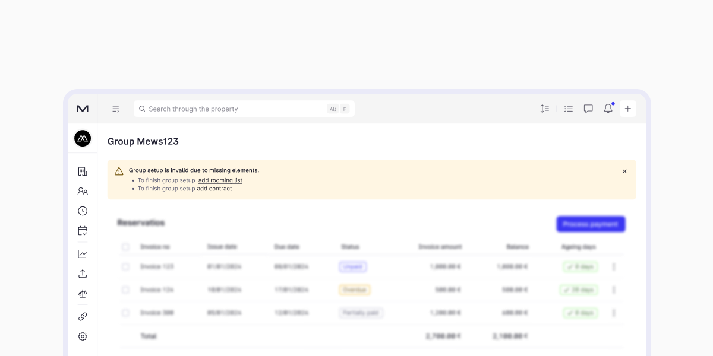Open the calendar icon in the sidebar
Screen dimensions: 713x356
tap(83, 231)
